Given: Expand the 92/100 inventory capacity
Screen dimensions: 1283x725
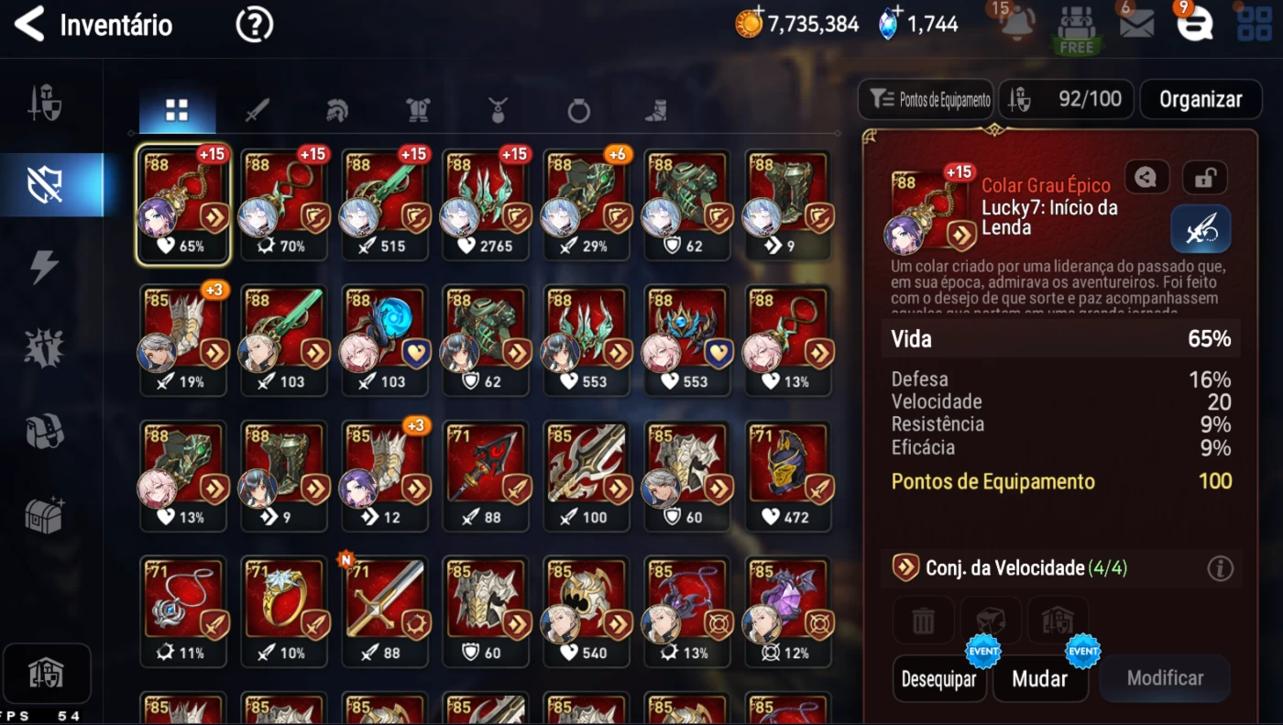Looking at the screenshot, I should click(1066, 100).
